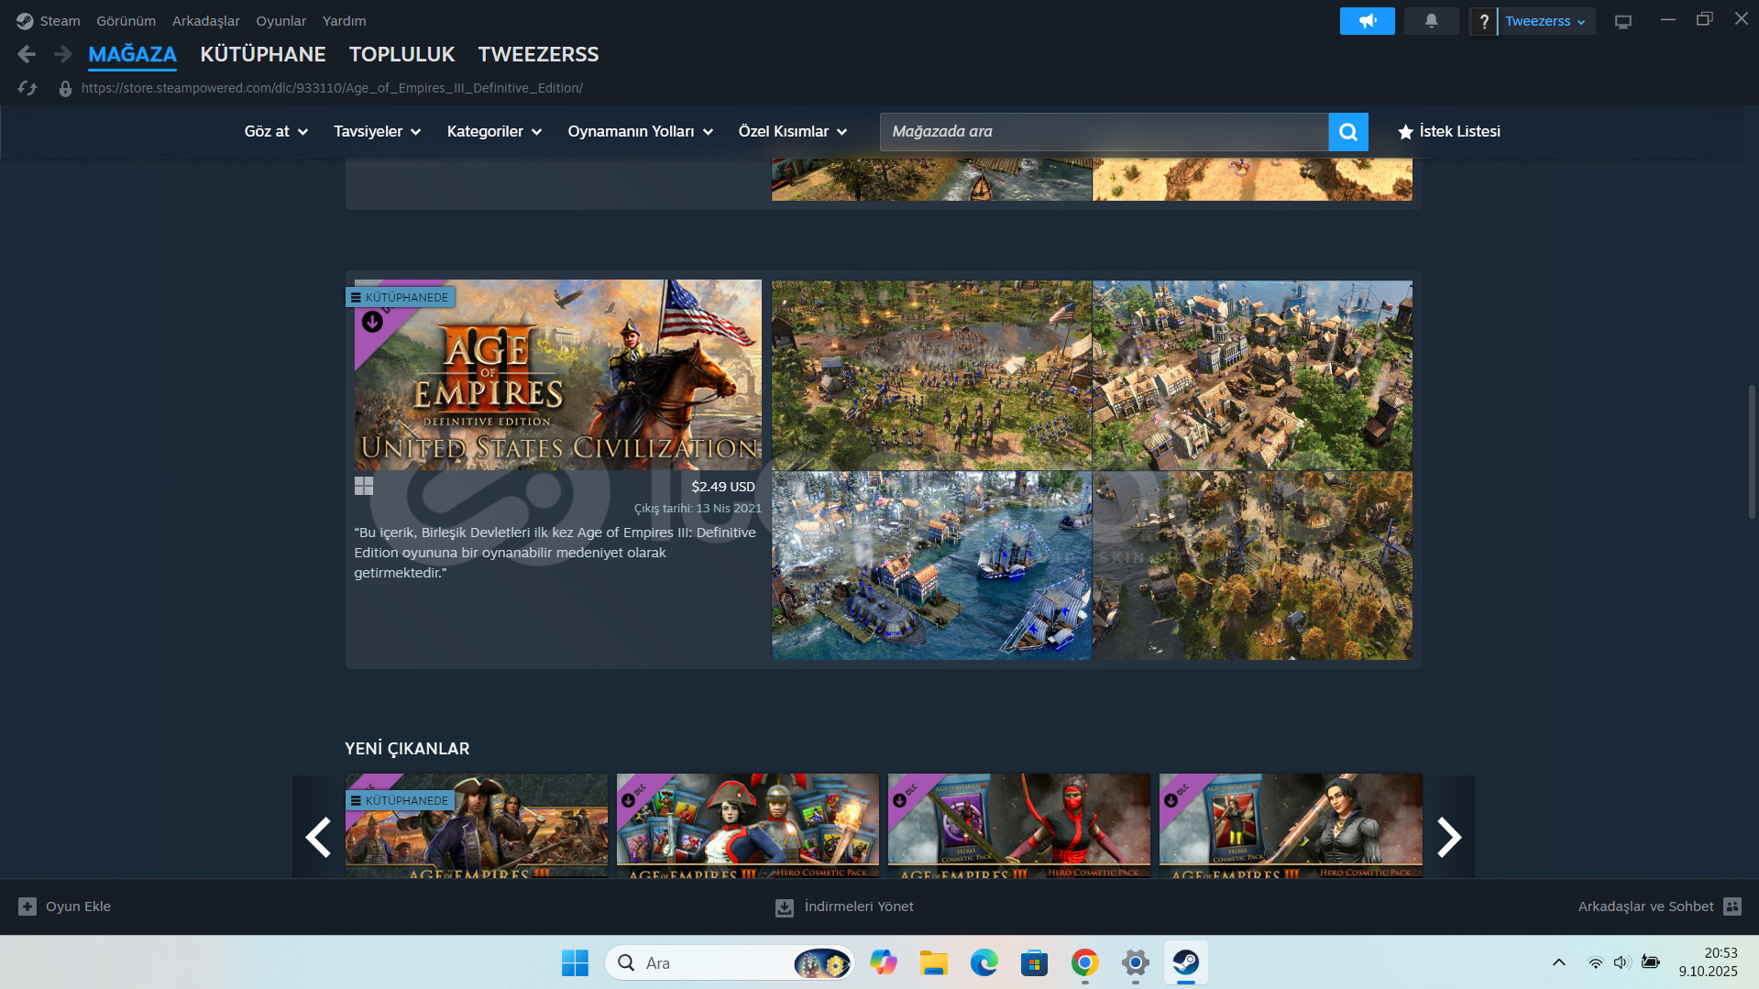Click the Mağazada ara search field
Viewport: 1759px width, 989px height.
(1104, 132)
